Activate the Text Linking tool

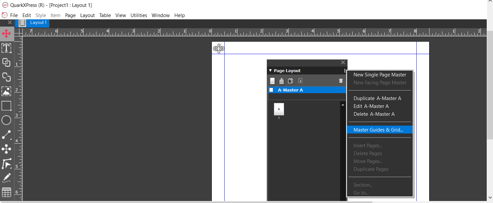click(6, 62)
